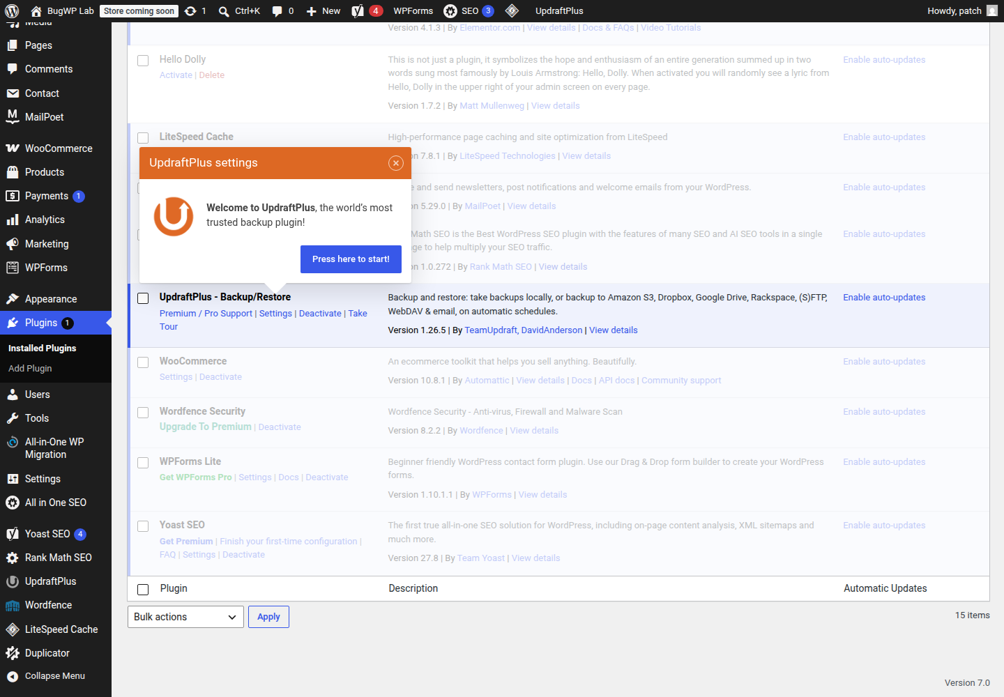Click the Press here to start! button
The height and width of the screenshot is (697, 1004).
351,259
